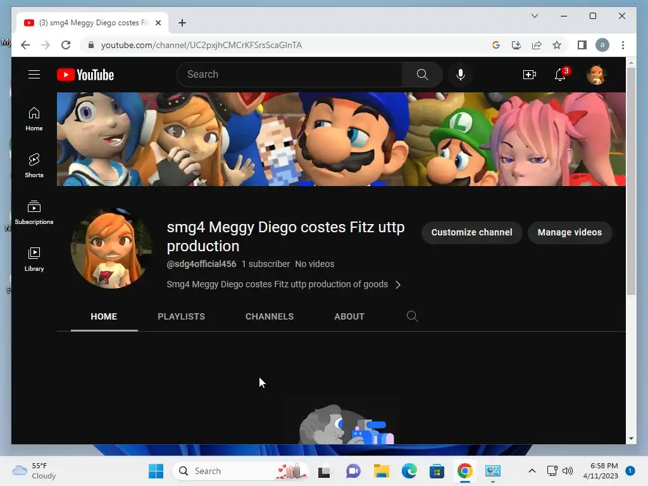Expand the tab search chevron in title bar

[x=534, y=16]
